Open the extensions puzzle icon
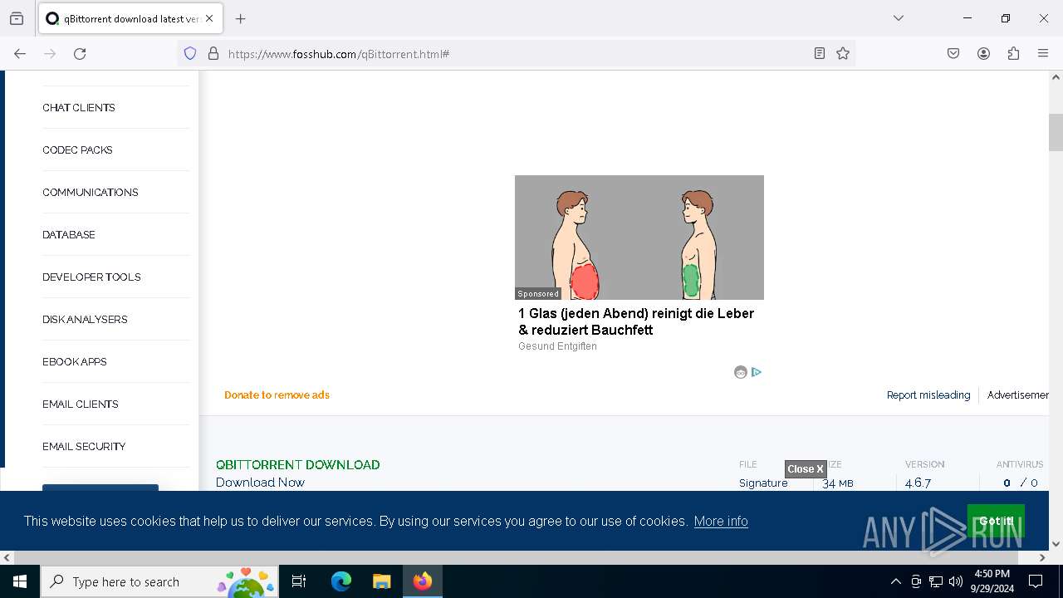This screenshot has width=1063, height=598. tap(1013, 53)
